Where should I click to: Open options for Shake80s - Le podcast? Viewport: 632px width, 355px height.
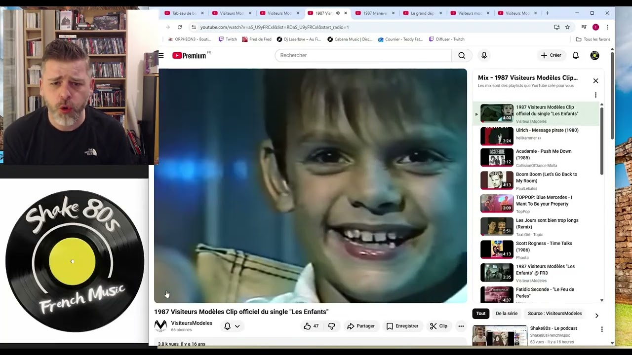coord(602,329)
